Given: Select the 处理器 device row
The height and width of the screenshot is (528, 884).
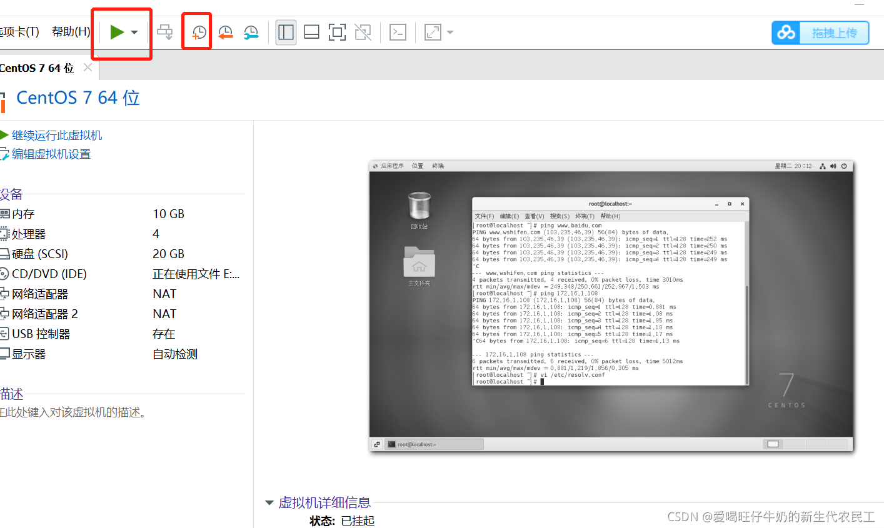Looking at the screenshot, I should point(122,234).
